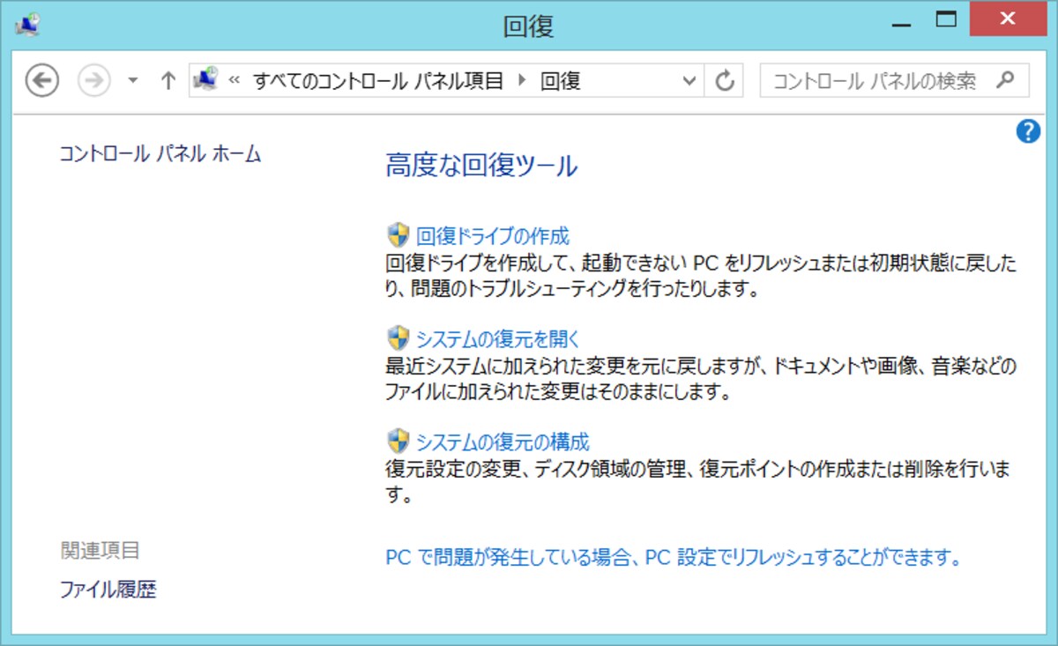
Task: Click the magnifier search icon
Action: 1004,80
